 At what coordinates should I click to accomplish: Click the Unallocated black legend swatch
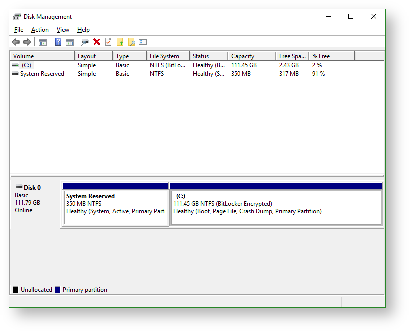pos(16,289)
